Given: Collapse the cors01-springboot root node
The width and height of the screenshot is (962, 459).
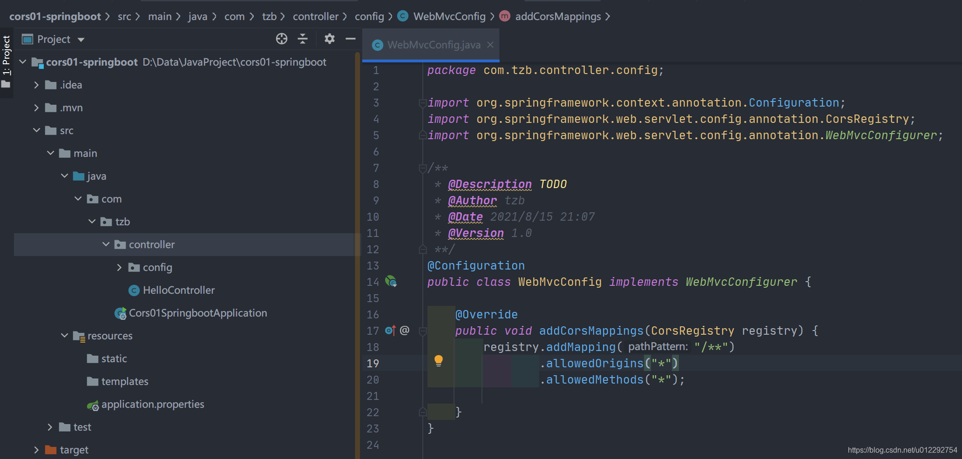Looking at the screenshot, I should (x=23, y=61).
